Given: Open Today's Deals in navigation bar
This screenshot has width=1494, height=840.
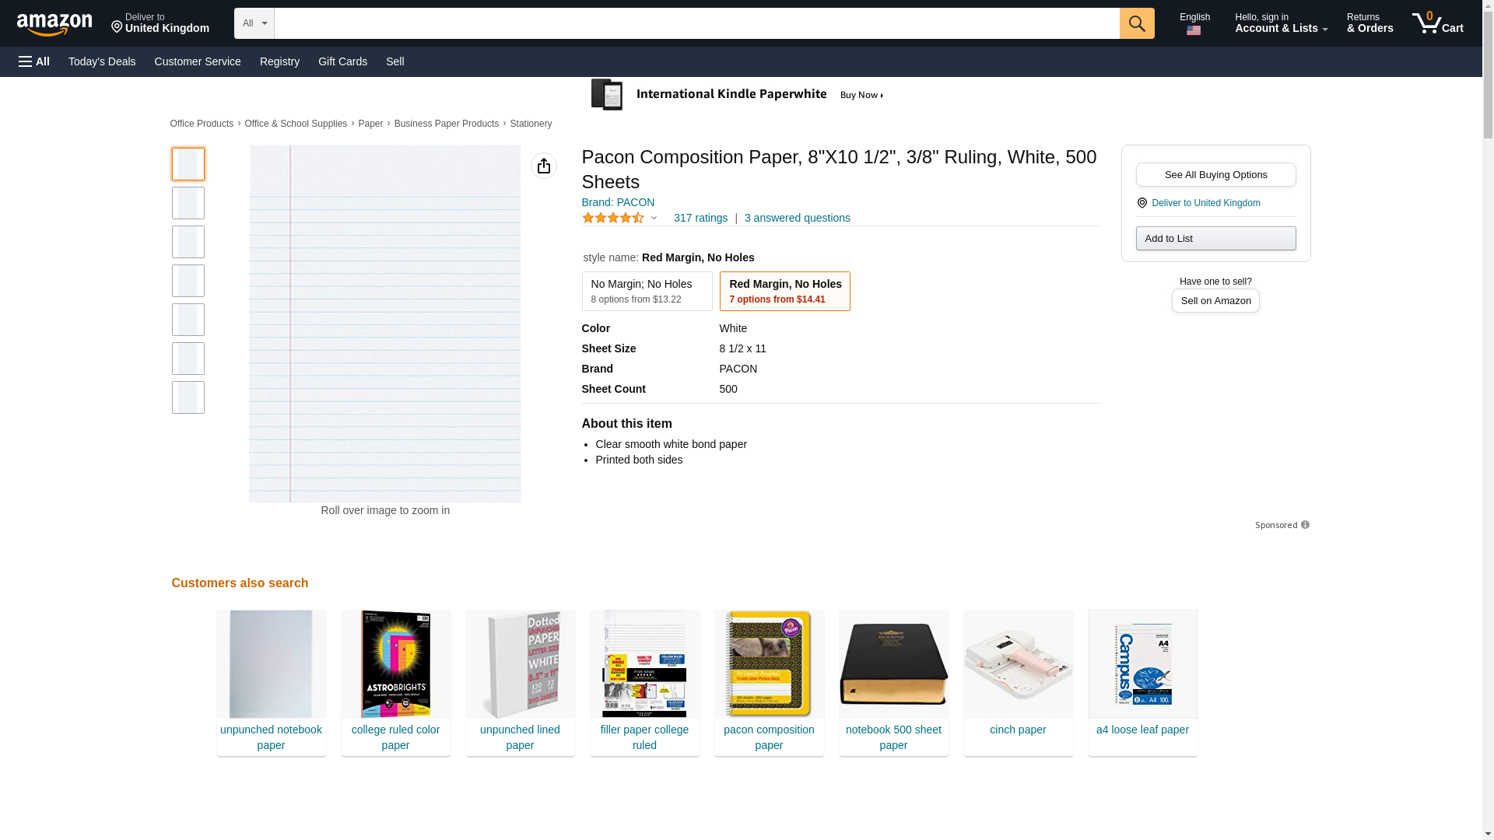Looking at the screenshot, I should (x=102, y=61).
